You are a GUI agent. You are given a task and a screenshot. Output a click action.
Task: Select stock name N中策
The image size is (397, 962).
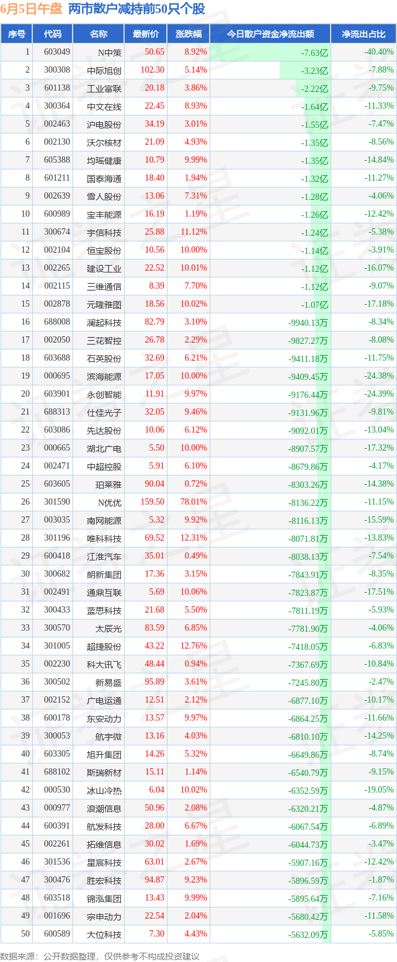point(110,52)
